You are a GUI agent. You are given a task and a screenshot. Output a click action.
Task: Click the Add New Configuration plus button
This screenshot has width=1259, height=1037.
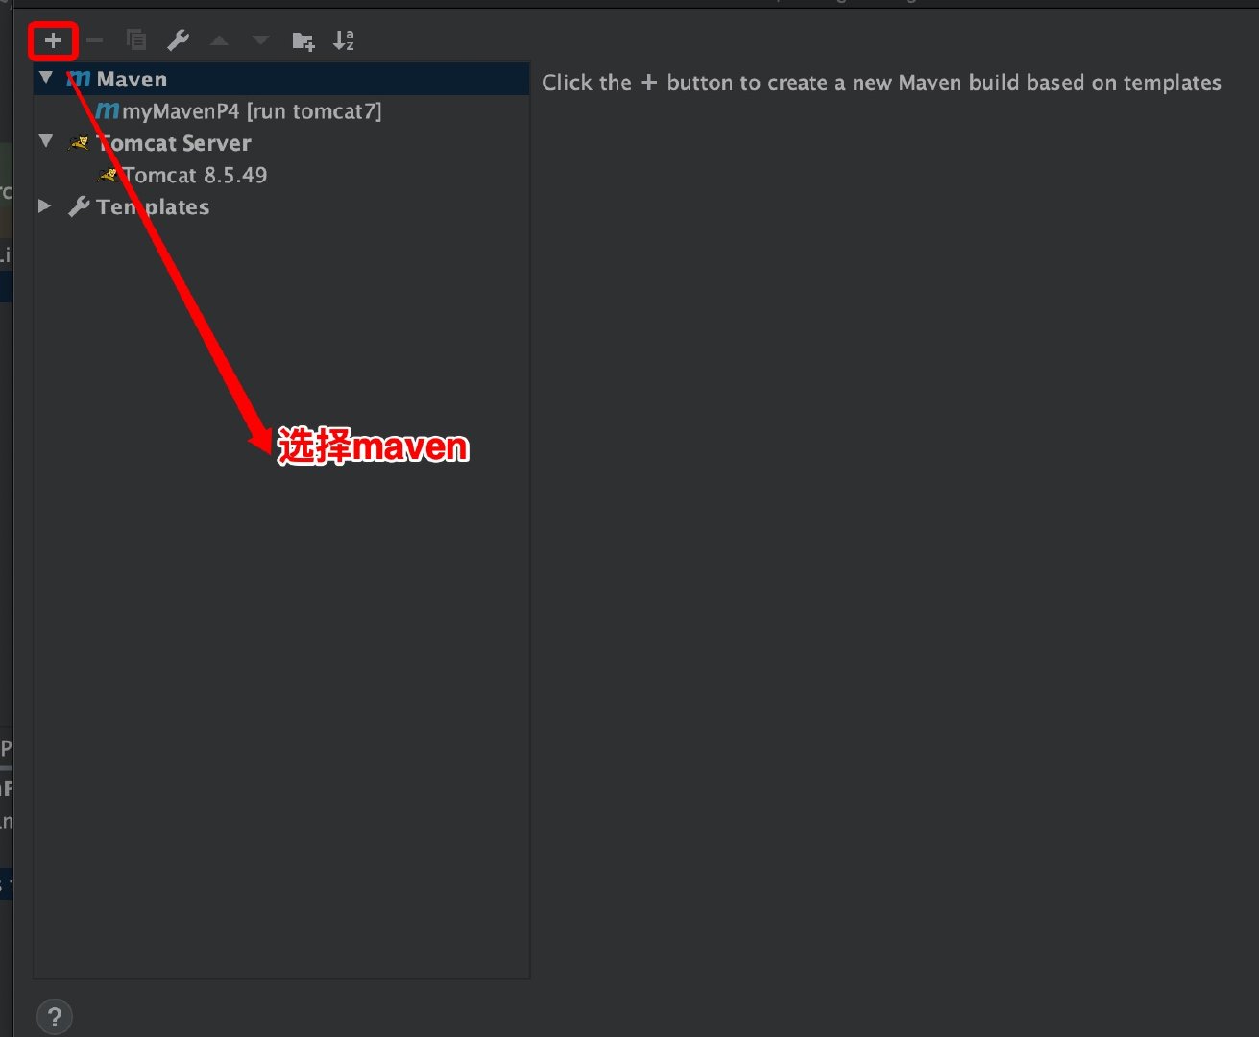pyautogui.click(x=53, y=40)
